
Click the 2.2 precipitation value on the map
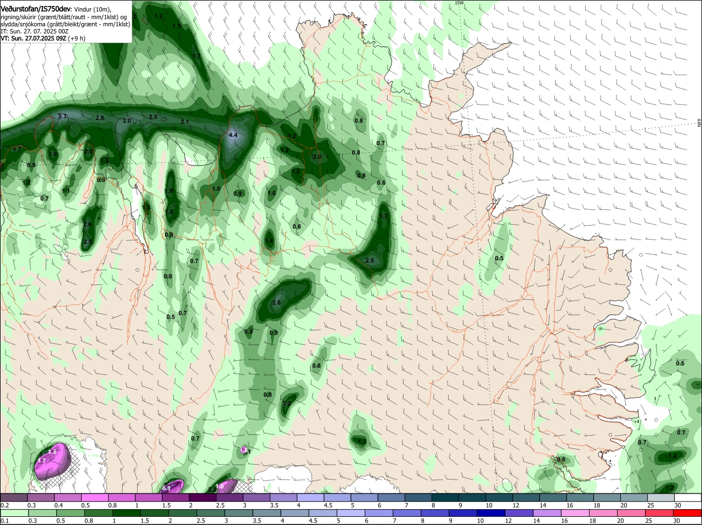pyautogui.click(x=287, y=403)
